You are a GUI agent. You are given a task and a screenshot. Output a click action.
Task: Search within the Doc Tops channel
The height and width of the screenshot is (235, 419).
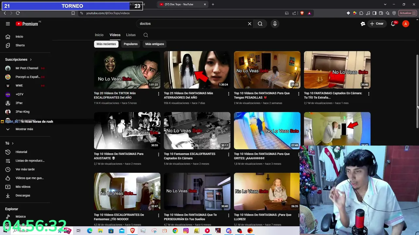[x=146, y=35]
